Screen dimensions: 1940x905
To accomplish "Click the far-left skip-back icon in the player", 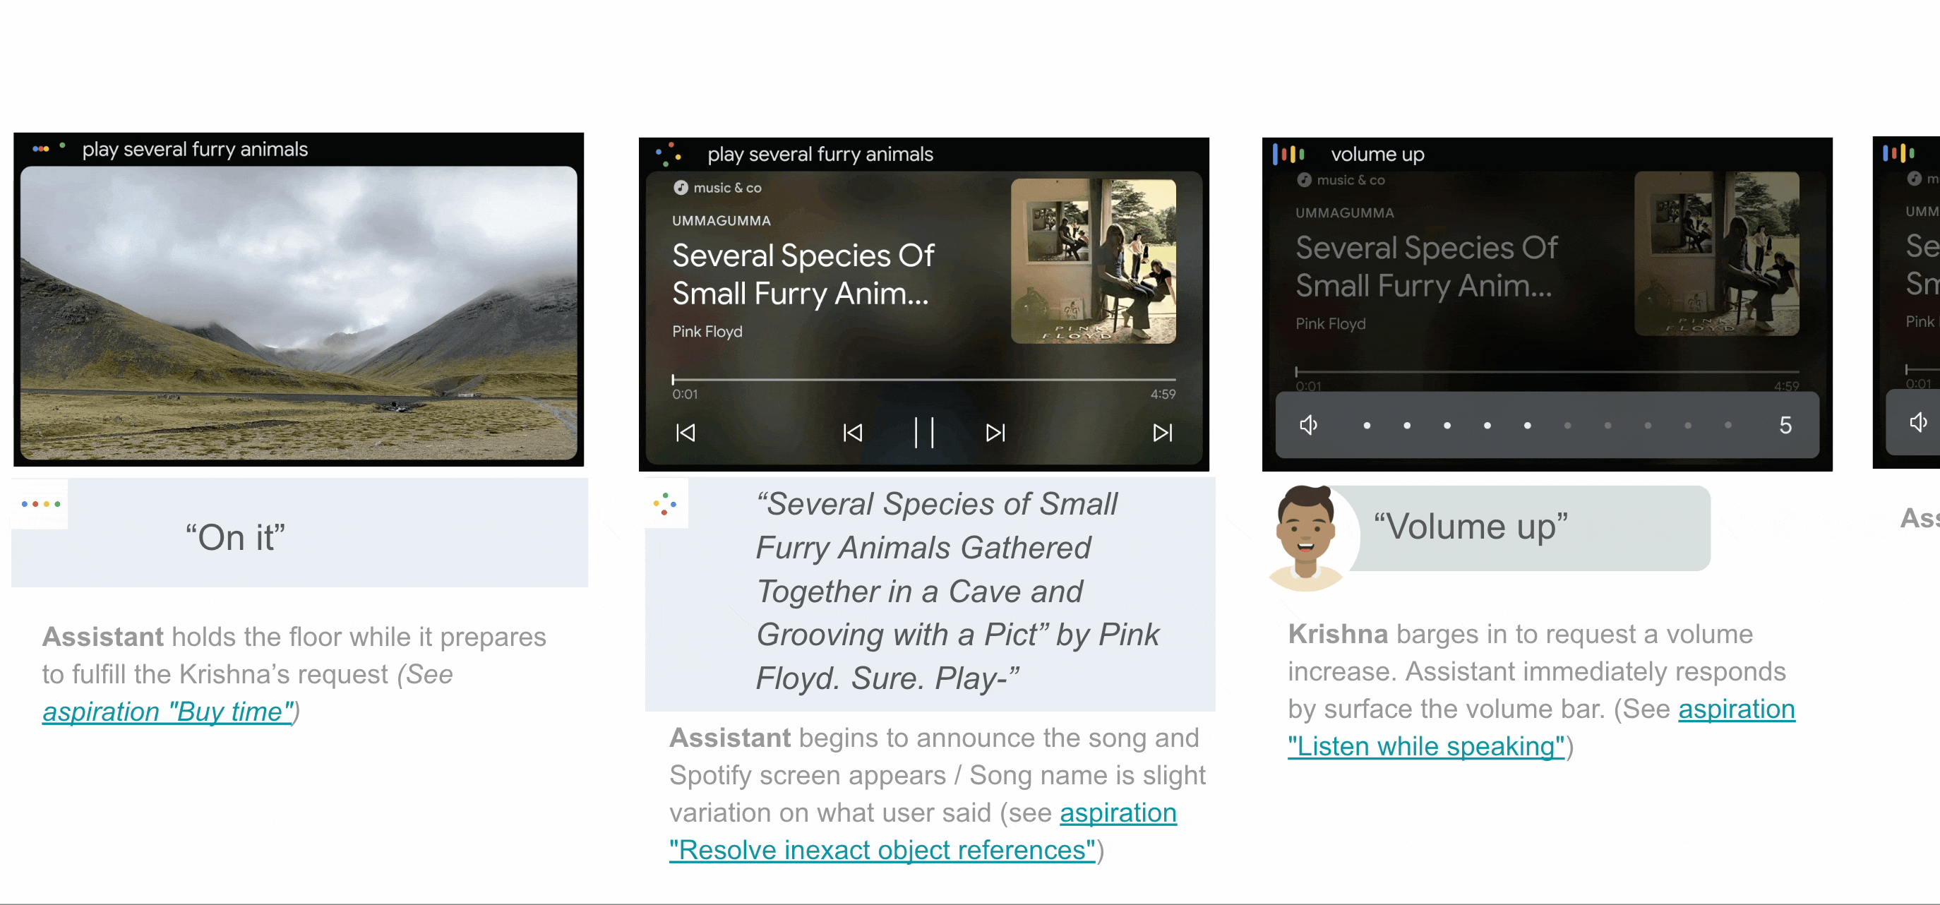I will click(685, 433).
